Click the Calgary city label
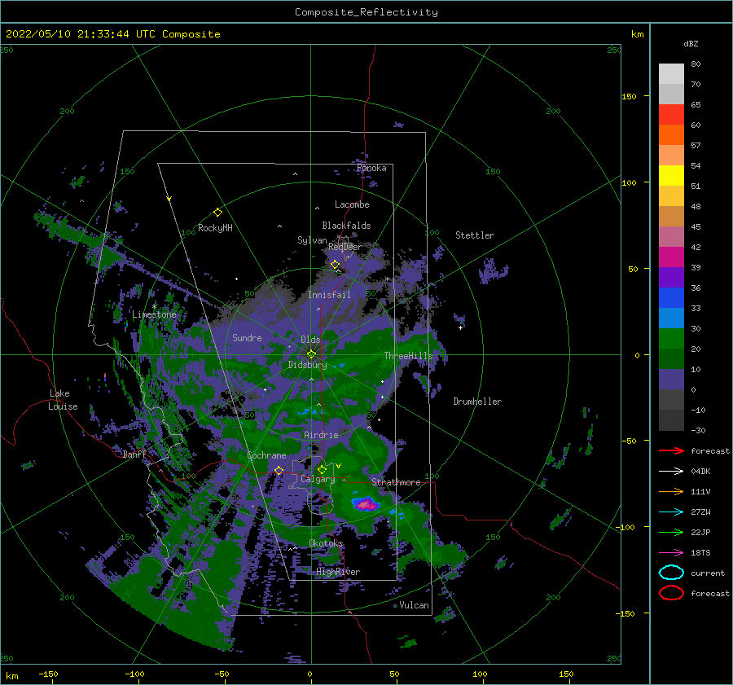The height and width of the screenshot is (685, 733). (x=318, y=479)
